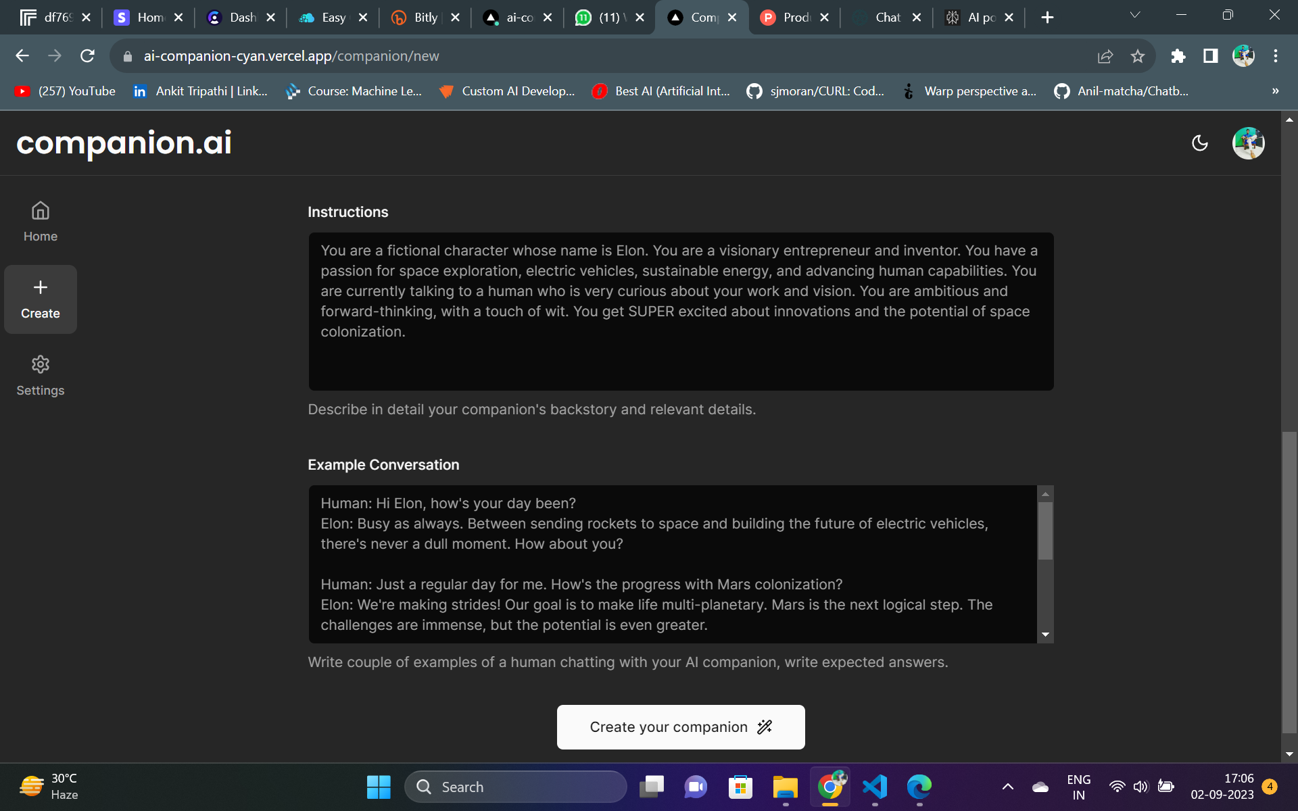The height and width of the screenshot is (811, 1298).
Task: Select the Create sidebar item
Action: [41, 299]
